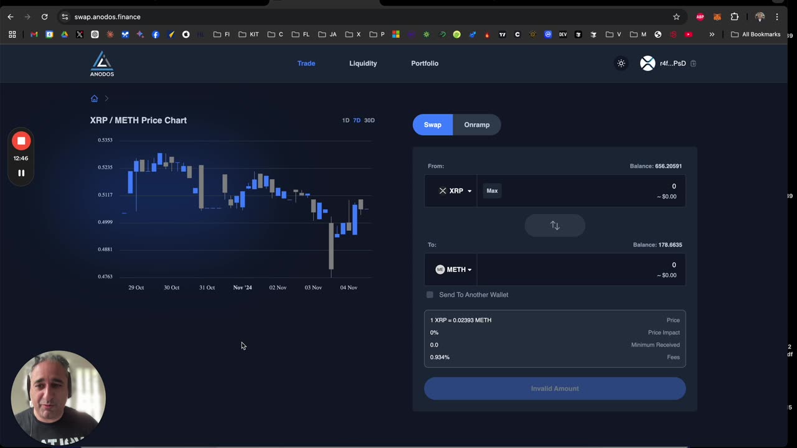Stop the screen recording red button
Screen dimensions: 797x448
pos(21,141)
